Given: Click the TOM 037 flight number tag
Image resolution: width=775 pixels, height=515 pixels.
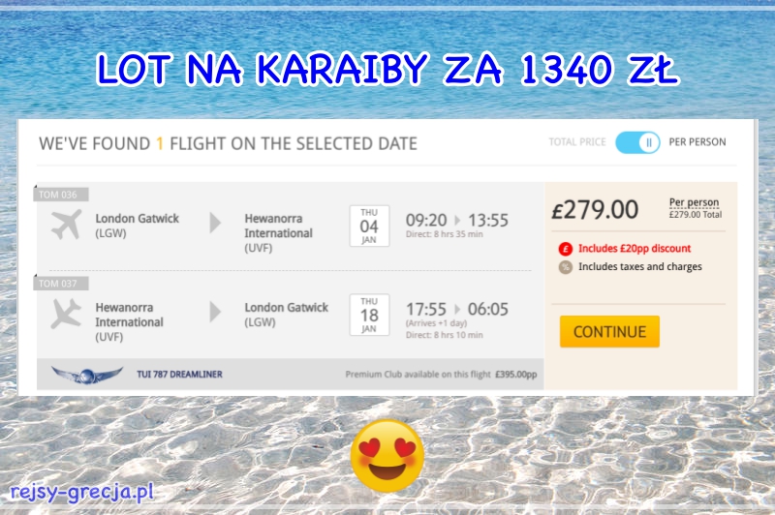Looking at the screenshot, I should [60, 284].
